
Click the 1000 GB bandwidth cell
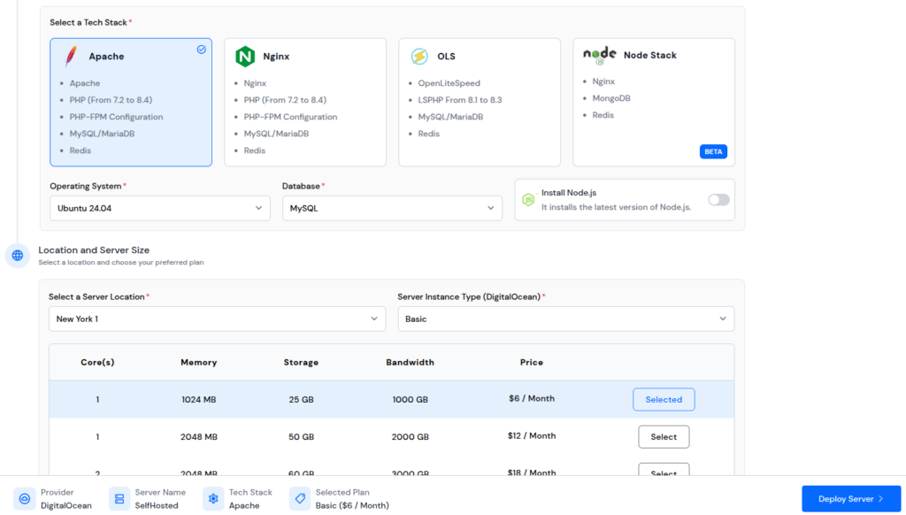click(411, 399)
